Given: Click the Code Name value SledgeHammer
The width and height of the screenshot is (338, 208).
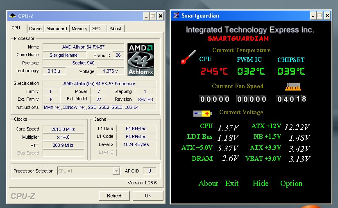Looking at the screenshot, I should point(64,55).
